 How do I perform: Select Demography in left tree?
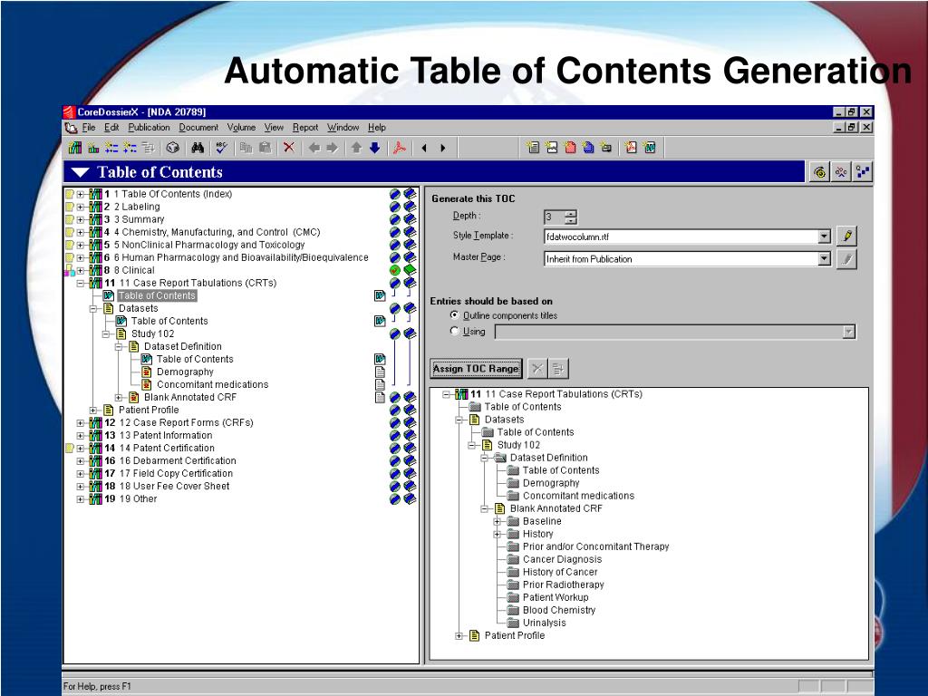pyautogui.click(x=185, y=372)
